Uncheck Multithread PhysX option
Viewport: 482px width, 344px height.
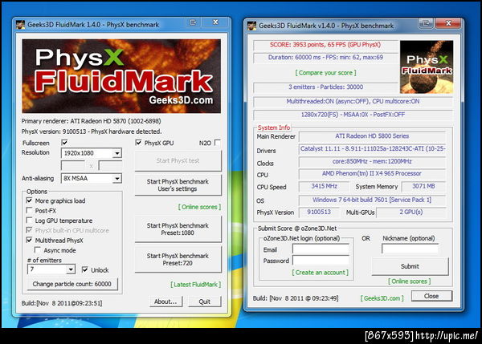(29, 240)
